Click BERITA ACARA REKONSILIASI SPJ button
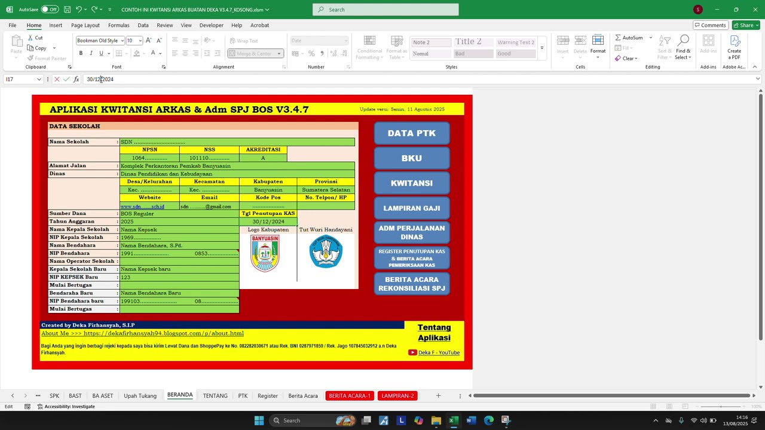 coord(412,284)
